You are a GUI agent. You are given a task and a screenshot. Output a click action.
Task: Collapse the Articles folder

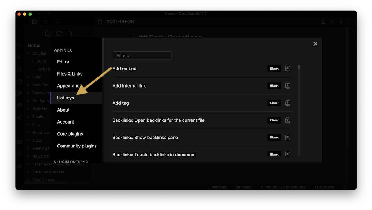(x=29, y=53)
